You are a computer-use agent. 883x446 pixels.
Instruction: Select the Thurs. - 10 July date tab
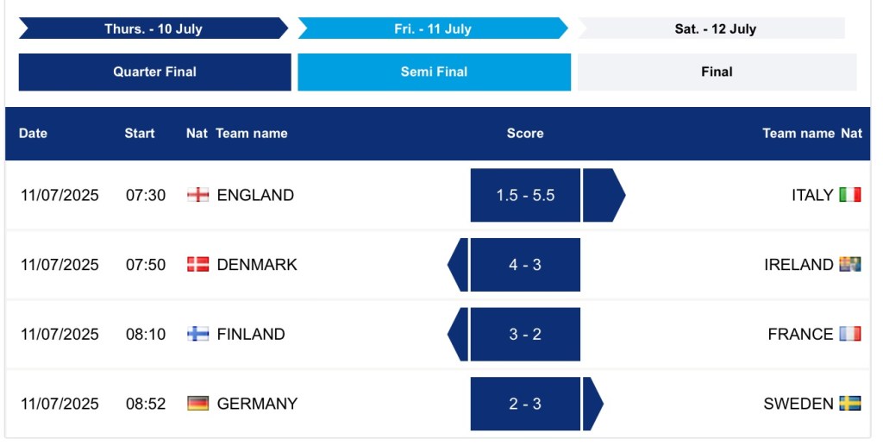pyautogui.click(x=153, y=28)
